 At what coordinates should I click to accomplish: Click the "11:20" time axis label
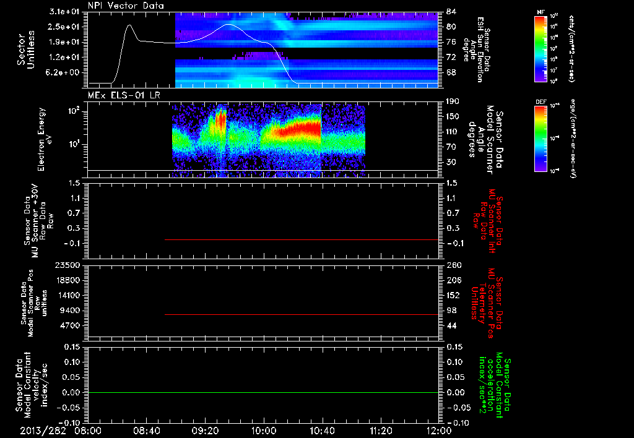381,431
